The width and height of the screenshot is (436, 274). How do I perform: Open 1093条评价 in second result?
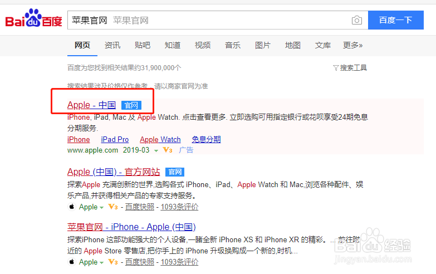179,207
